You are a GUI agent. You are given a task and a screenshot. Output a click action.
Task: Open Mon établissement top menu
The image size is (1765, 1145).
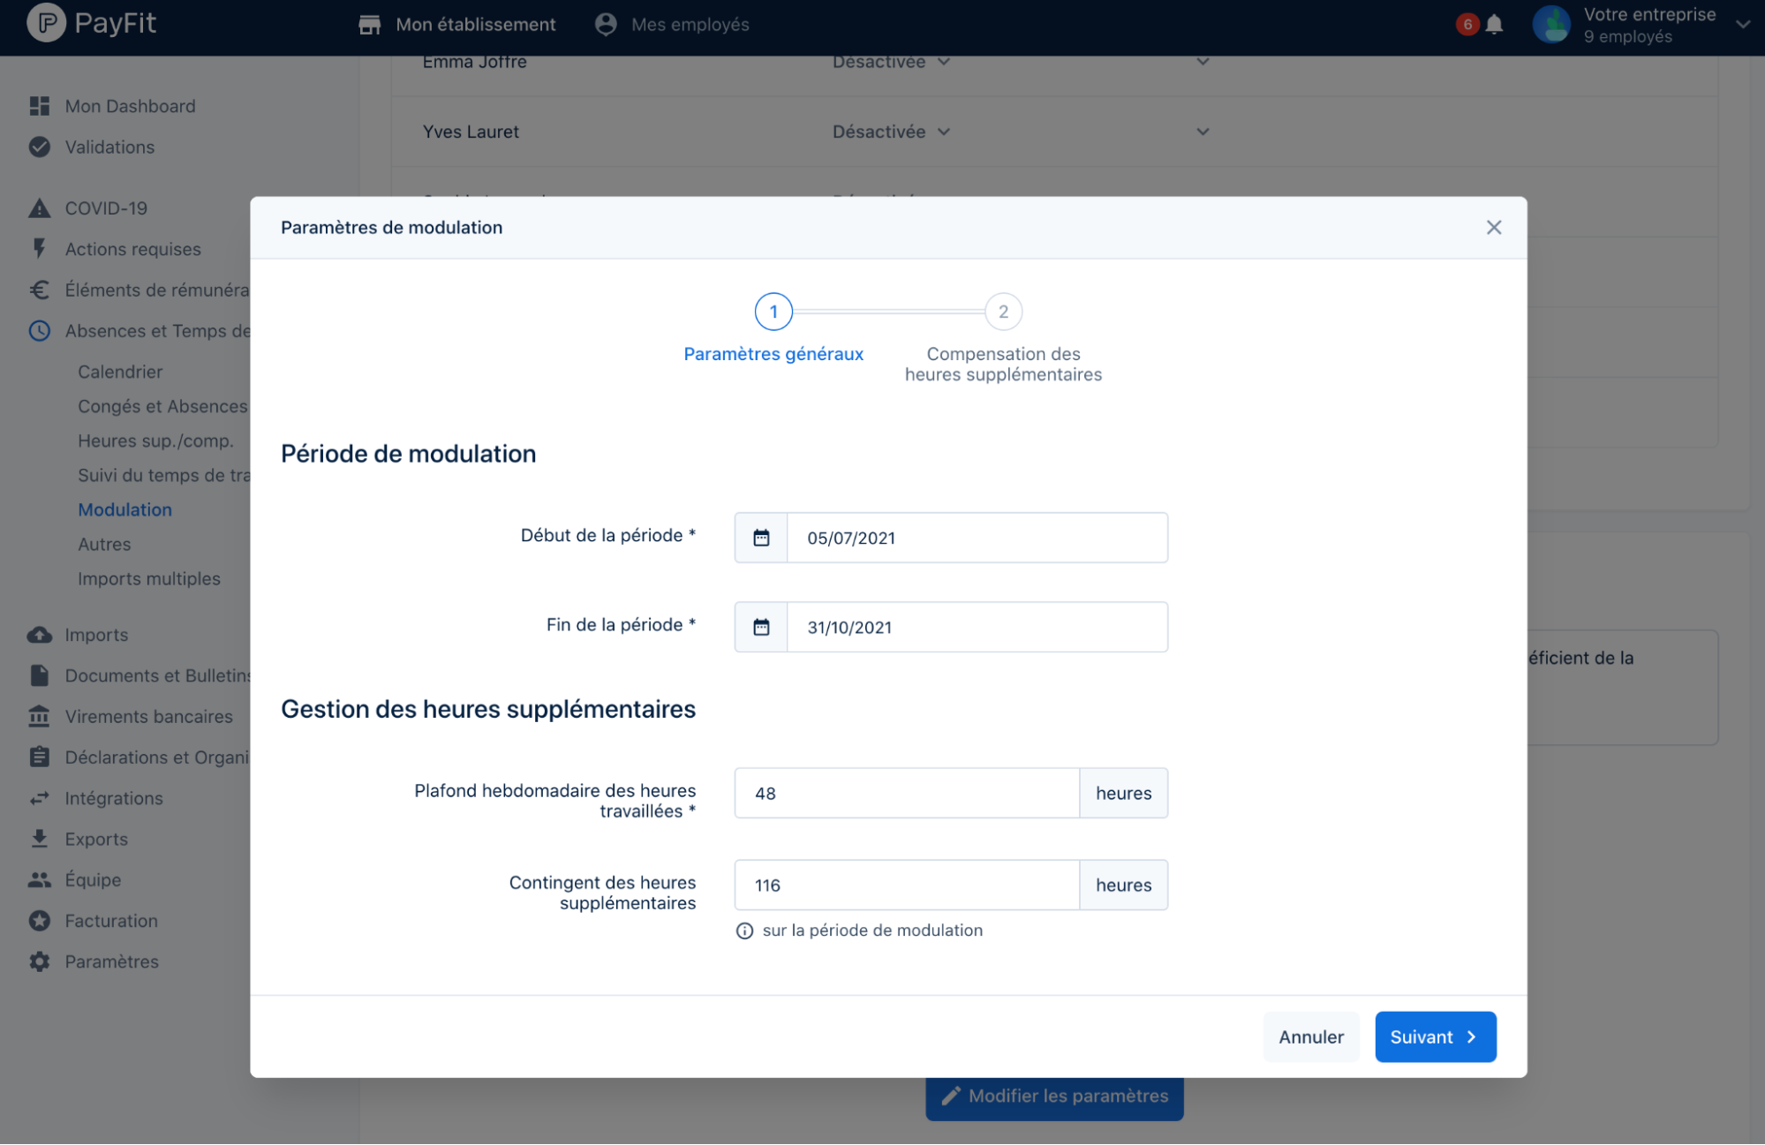[x=458, y=25]
